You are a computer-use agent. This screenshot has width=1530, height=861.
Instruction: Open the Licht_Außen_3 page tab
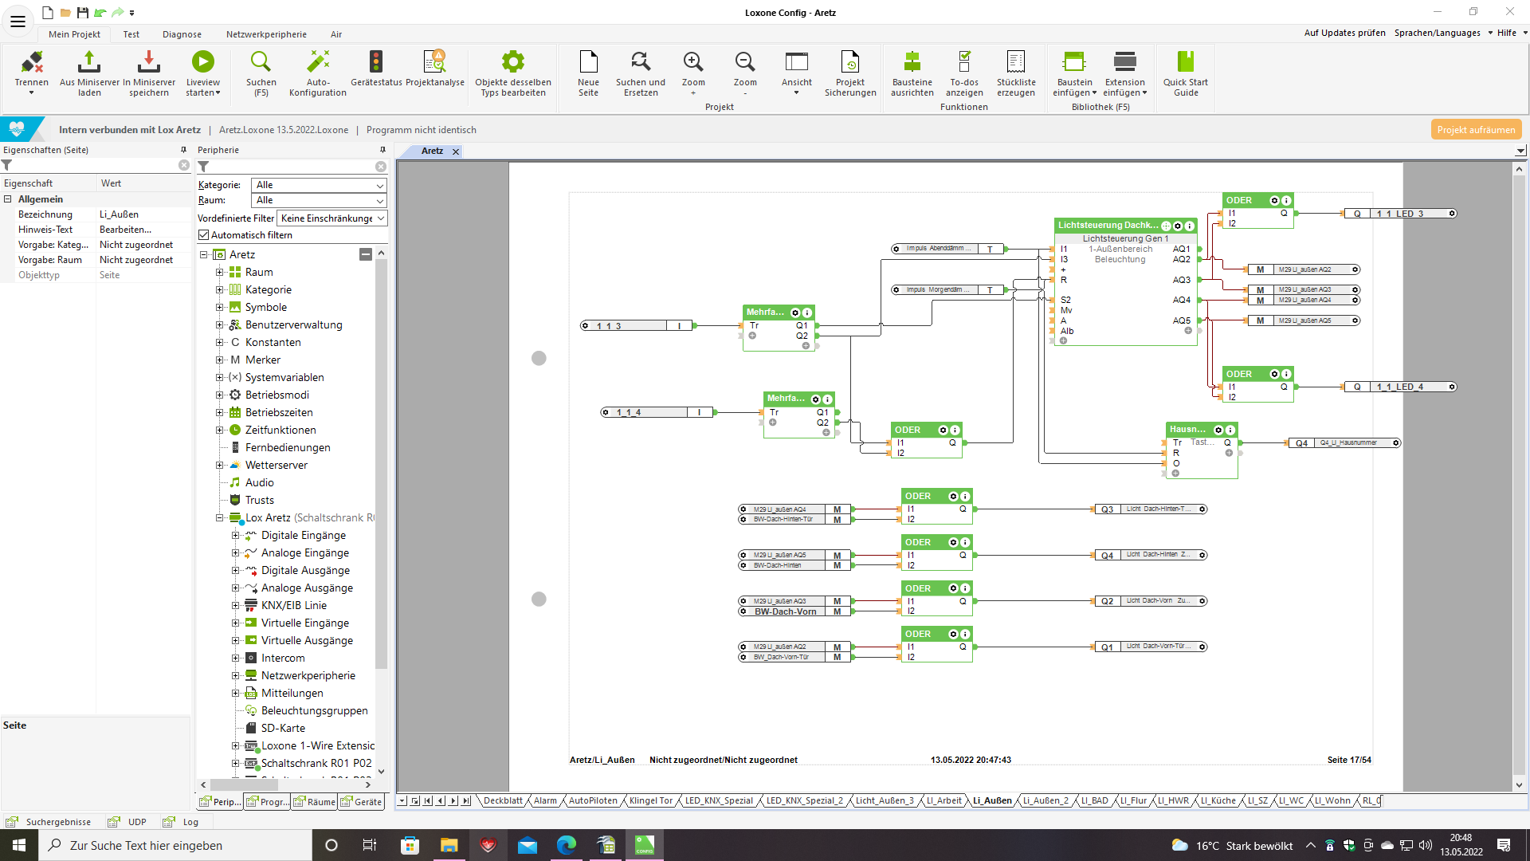884,801
